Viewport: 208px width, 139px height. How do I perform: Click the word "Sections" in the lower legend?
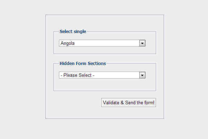tap(96, 64)
